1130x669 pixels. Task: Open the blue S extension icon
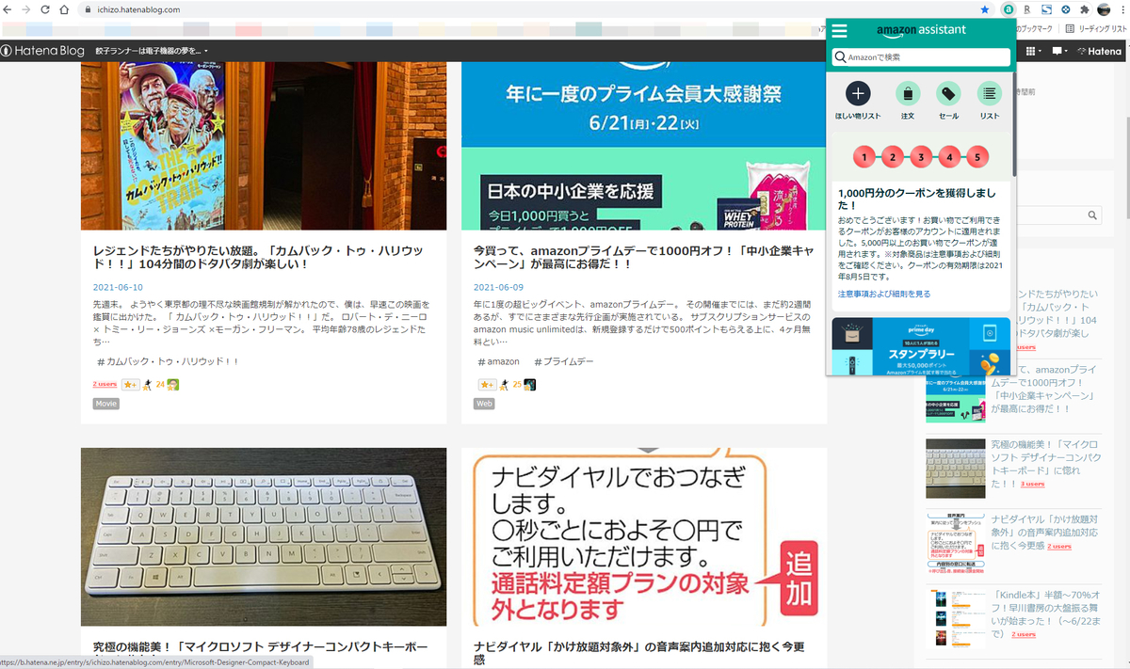pos(1046,9)
